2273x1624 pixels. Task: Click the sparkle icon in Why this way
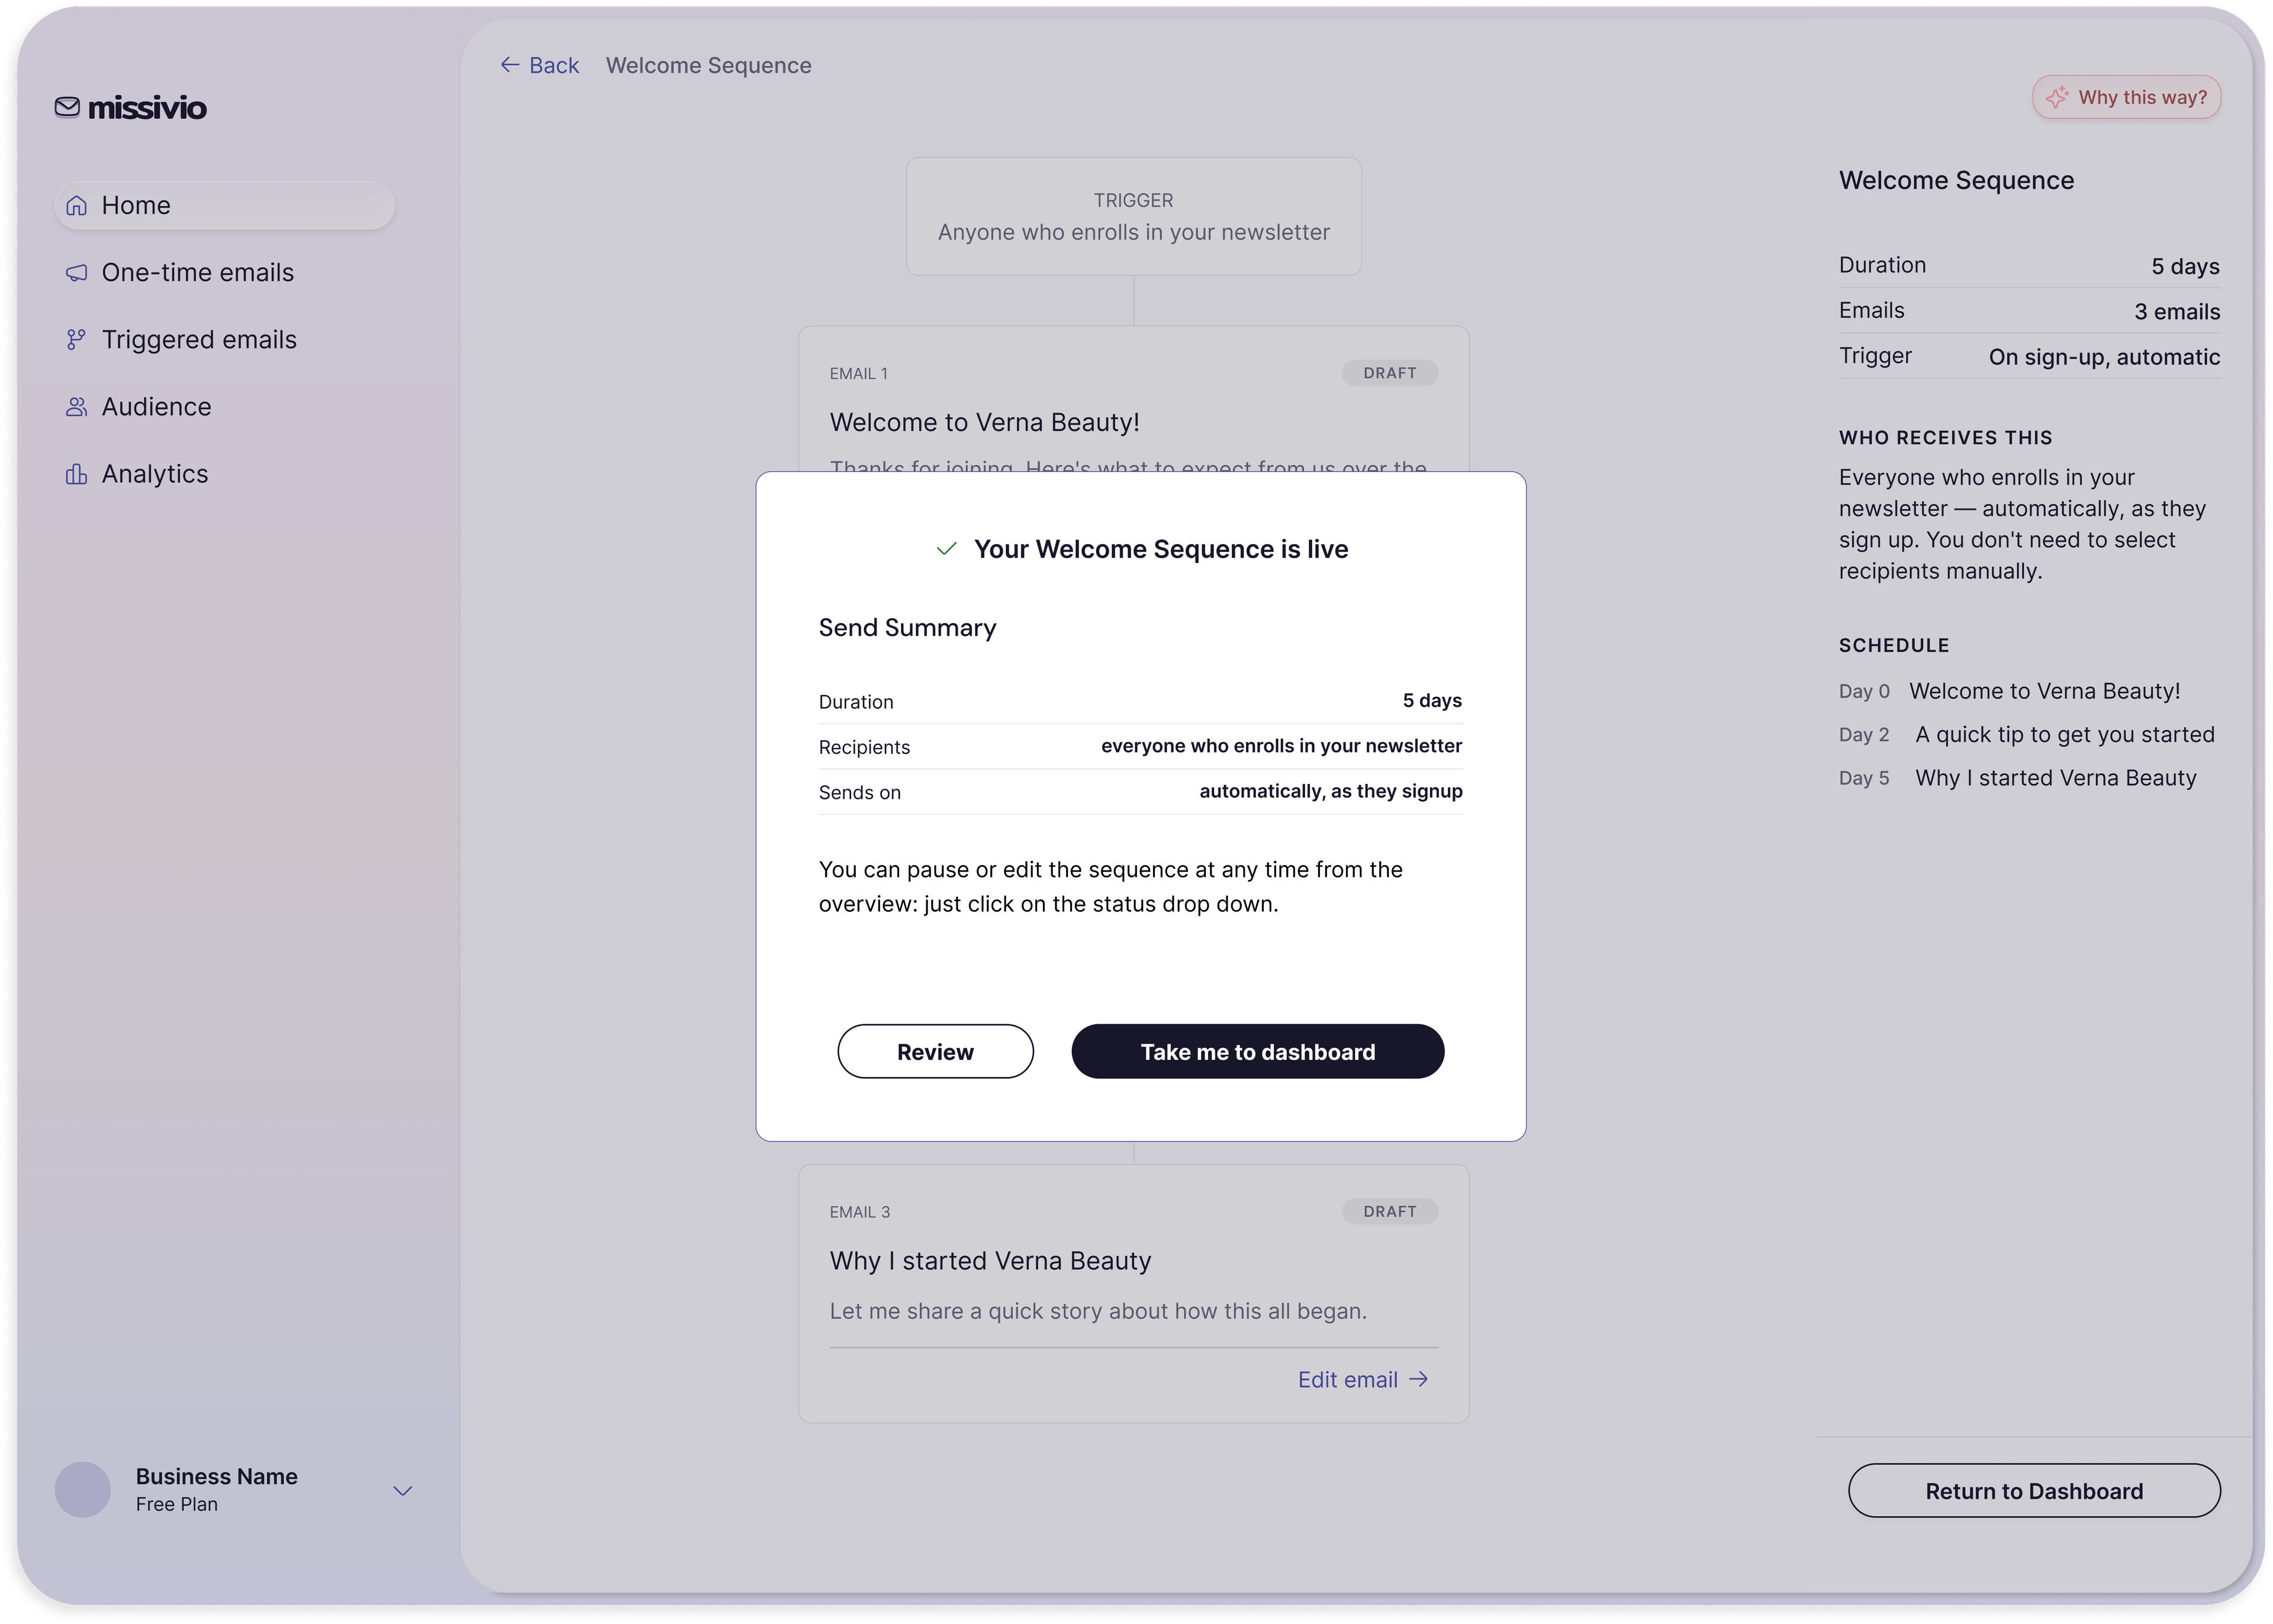2056,97
